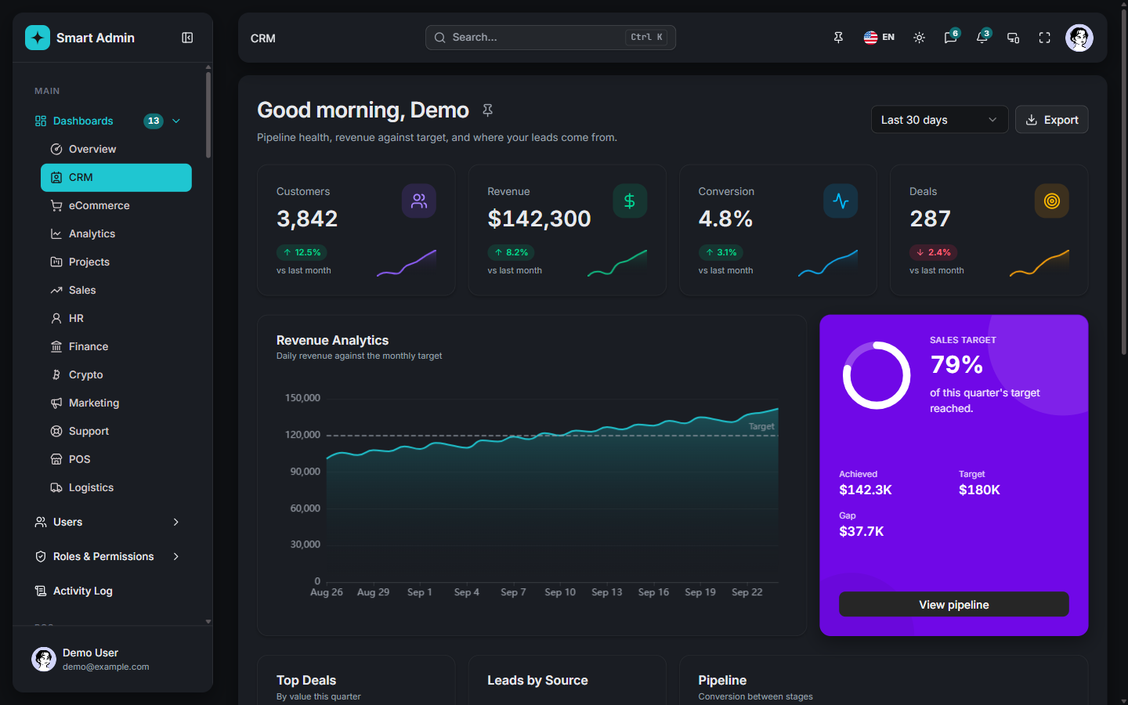Viewport: 1128px width, 705px height.
Task: Focus the Search input field
Action: [550, 38]
